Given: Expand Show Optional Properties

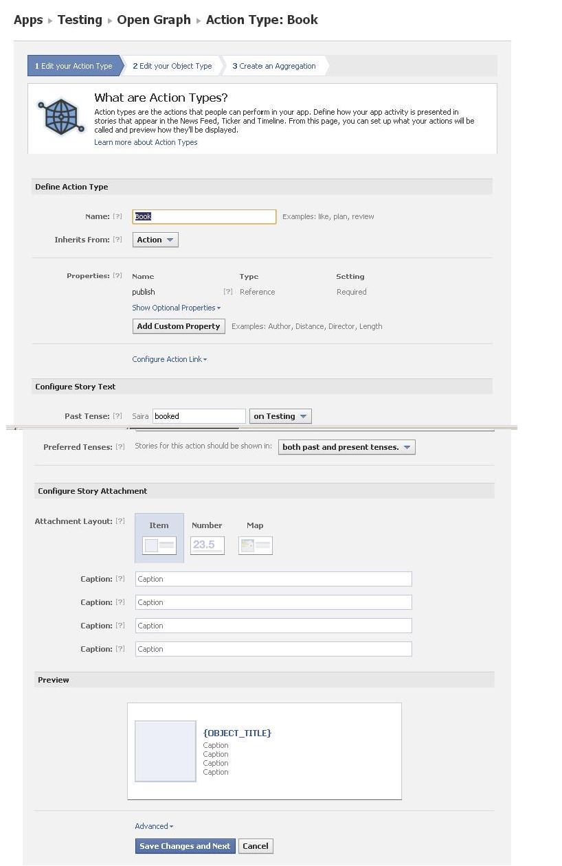Looking at the screenshot, I should pyautogui.click(x=176, y=308).
